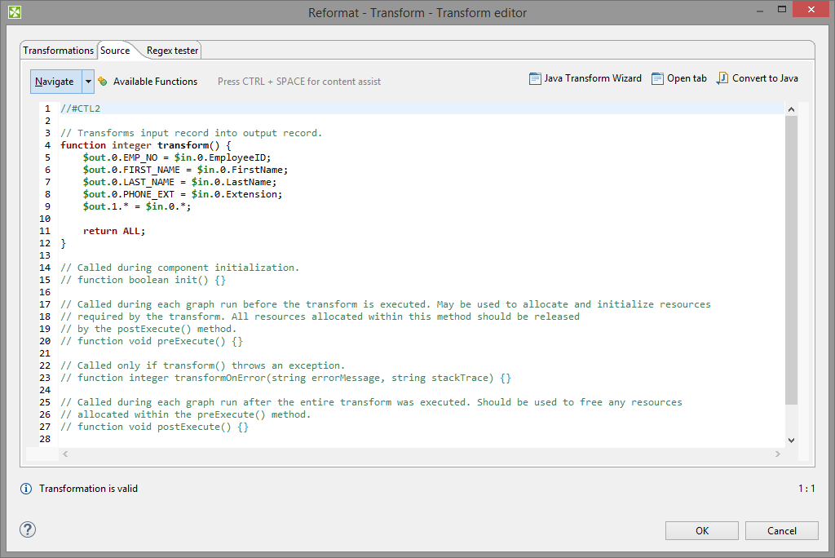Place cursor on return ALL line
The width and height of the screenshot is (835, 558).
coord(114,231)
